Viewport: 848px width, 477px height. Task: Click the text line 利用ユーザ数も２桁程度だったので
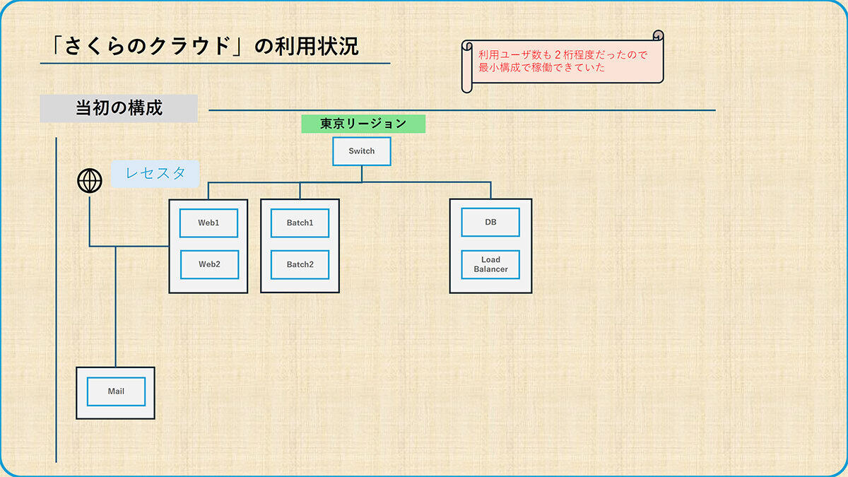tap(563, 54)
